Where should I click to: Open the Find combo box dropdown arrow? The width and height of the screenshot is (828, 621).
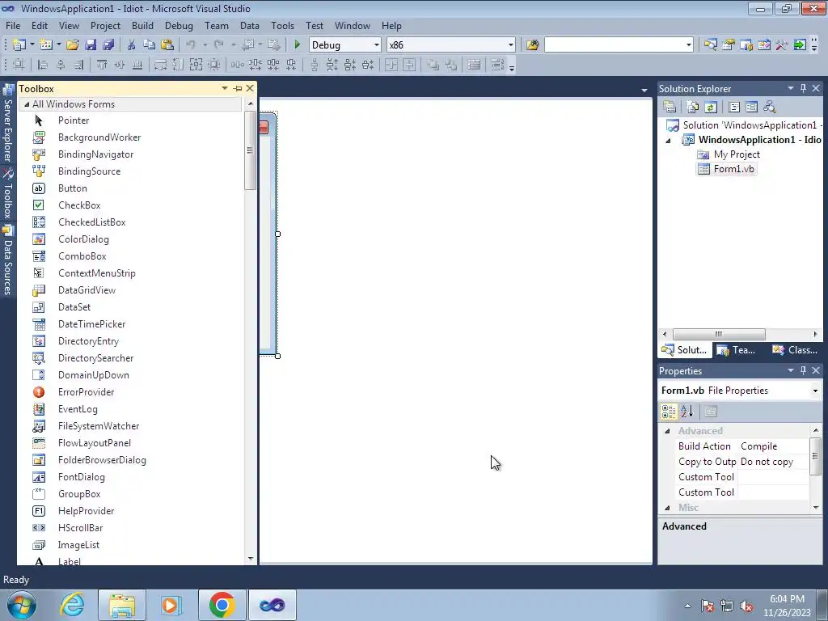click(689, 45)
